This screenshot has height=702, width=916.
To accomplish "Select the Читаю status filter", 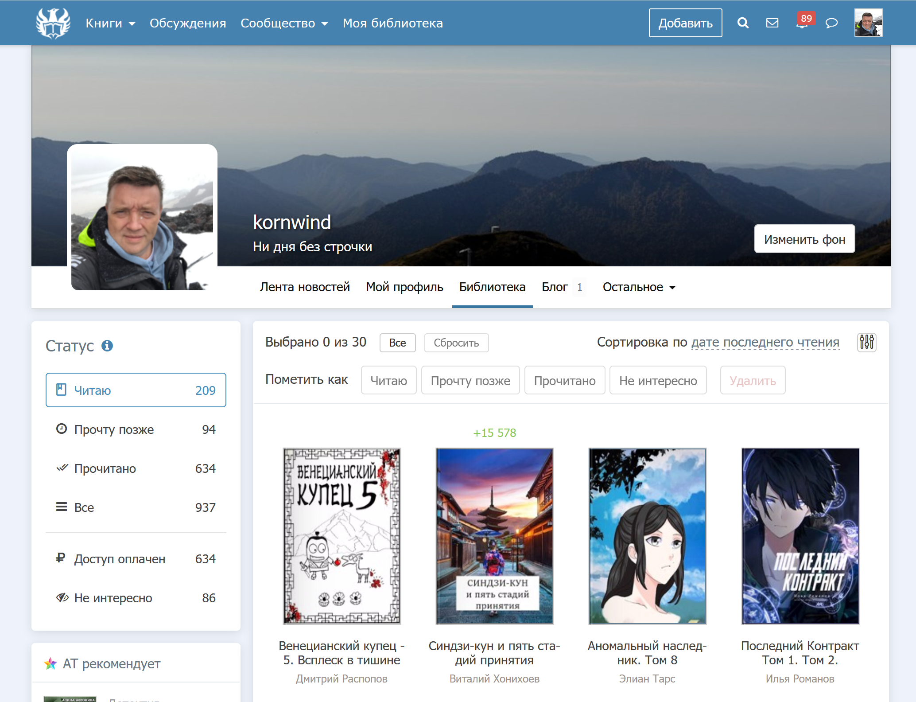I will click(136, 390).
